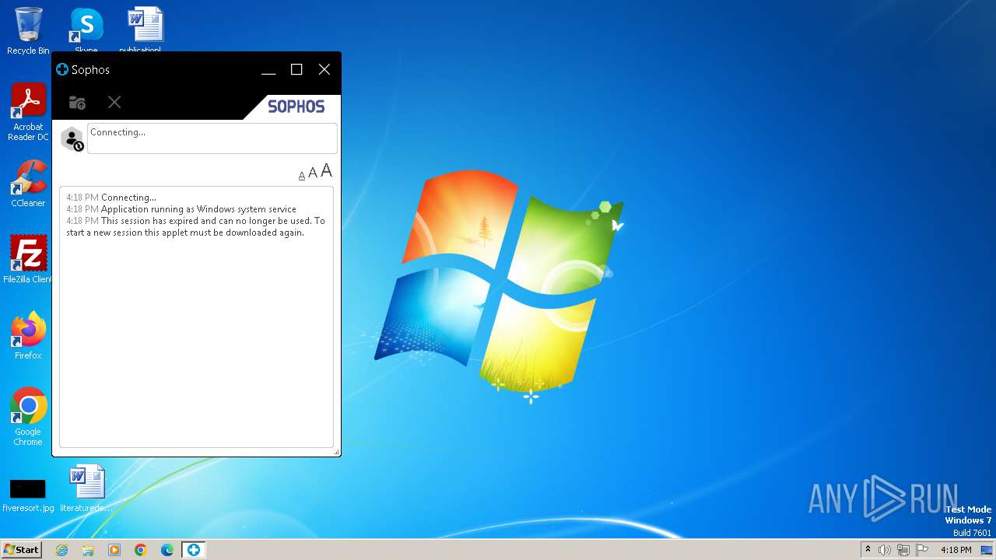996x560 pixels.
Task: Click the 4:18 PM taskbar clock
Action: (x=956, y=550)
